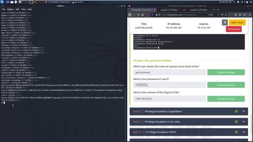
Task: Save page to Pocket icon
Action: 222,15
